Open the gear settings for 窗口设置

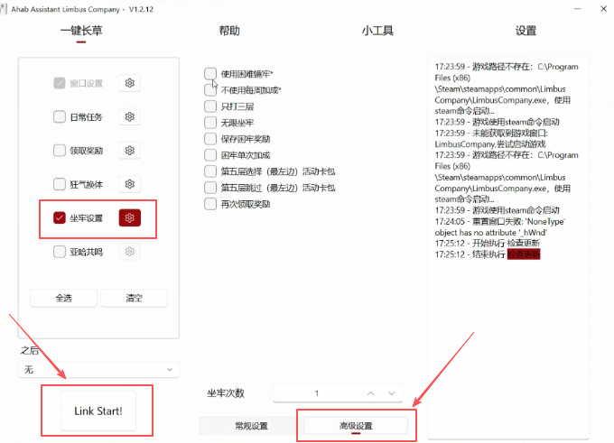point(131,83)
